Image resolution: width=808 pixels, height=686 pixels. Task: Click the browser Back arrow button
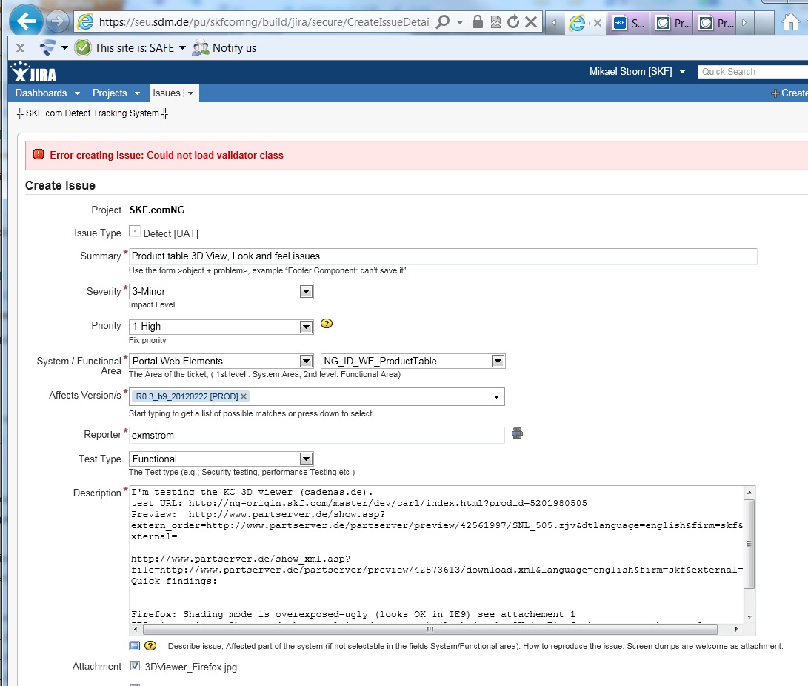(26, 21)
